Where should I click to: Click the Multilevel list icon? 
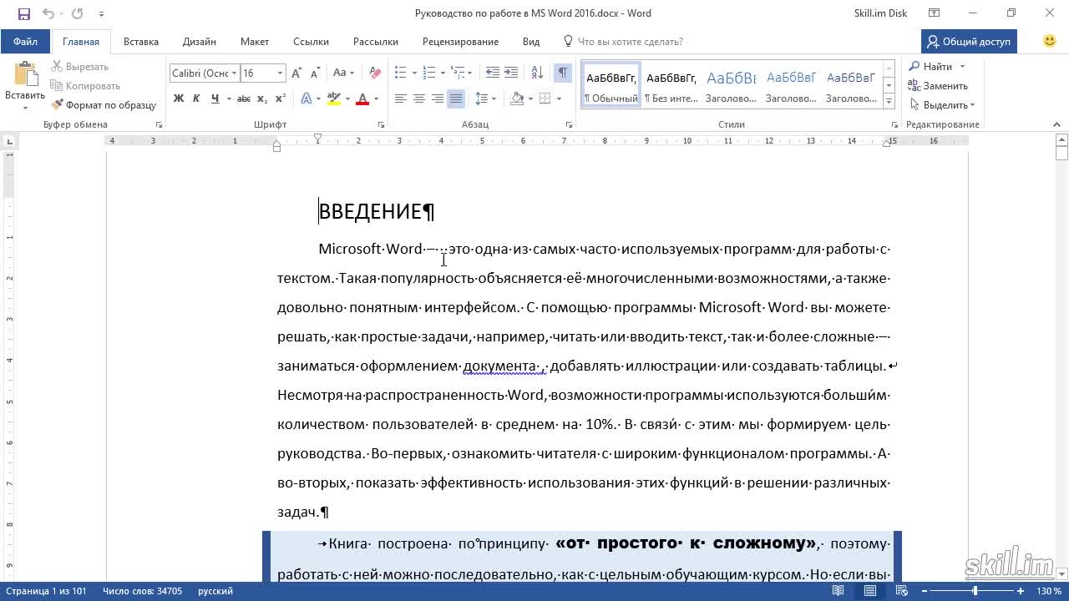click(458, 73)
